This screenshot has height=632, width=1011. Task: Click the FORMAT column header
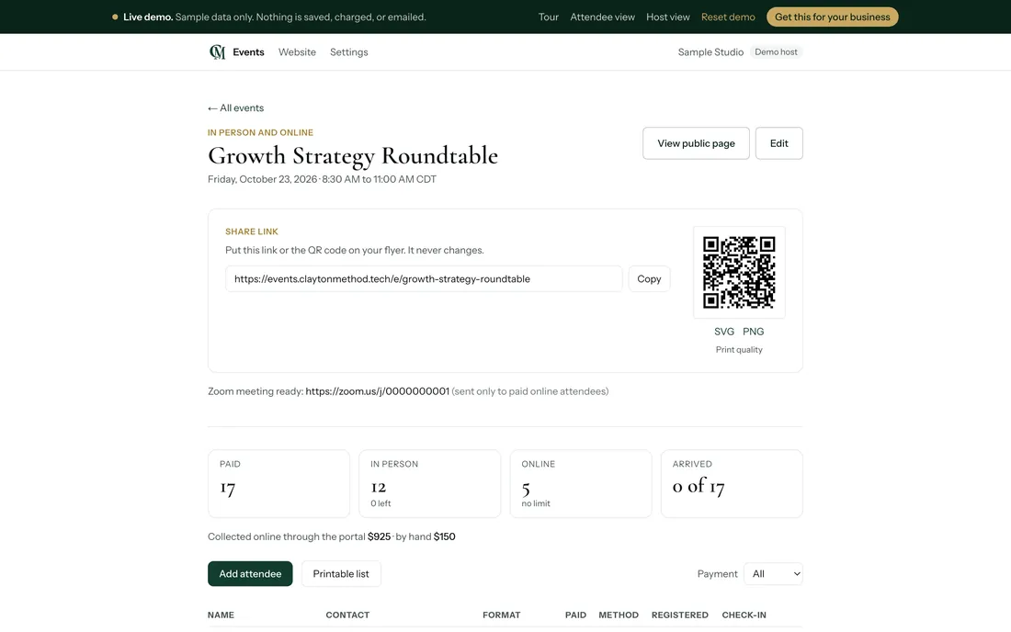502,615
